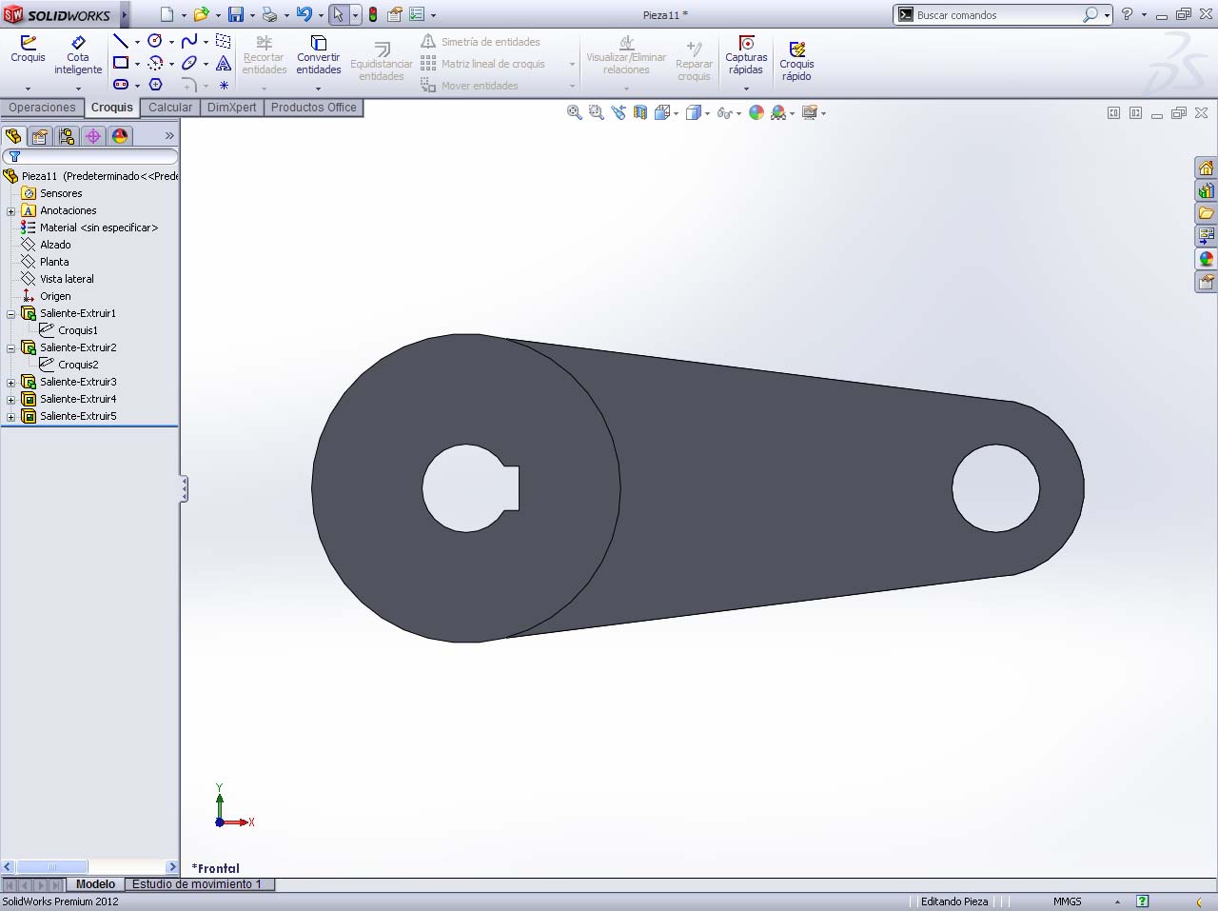
Task: Click the Capturas rápidas button
Action: (746, 55)
